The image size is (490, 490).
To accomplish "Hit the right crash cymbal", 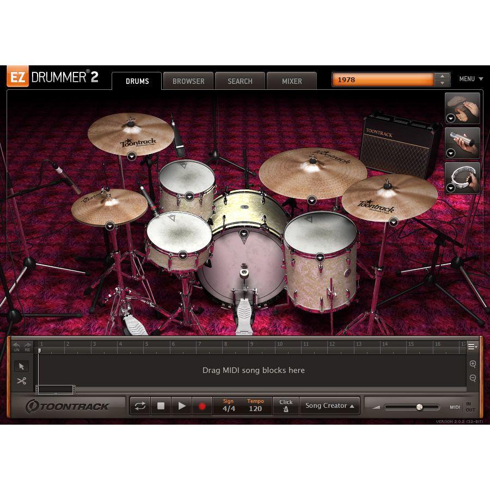I will [389, 198].
